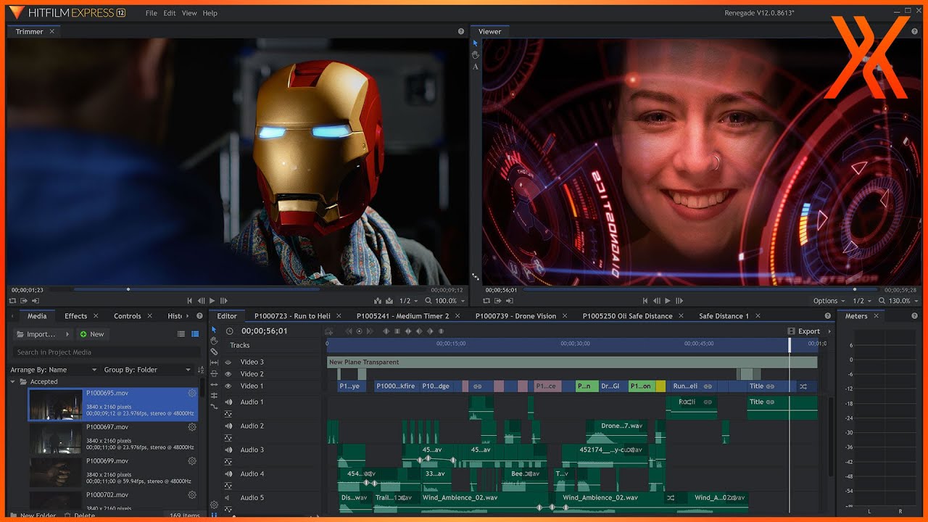Unmute the Audio 5 track

(x=227, y=497)
